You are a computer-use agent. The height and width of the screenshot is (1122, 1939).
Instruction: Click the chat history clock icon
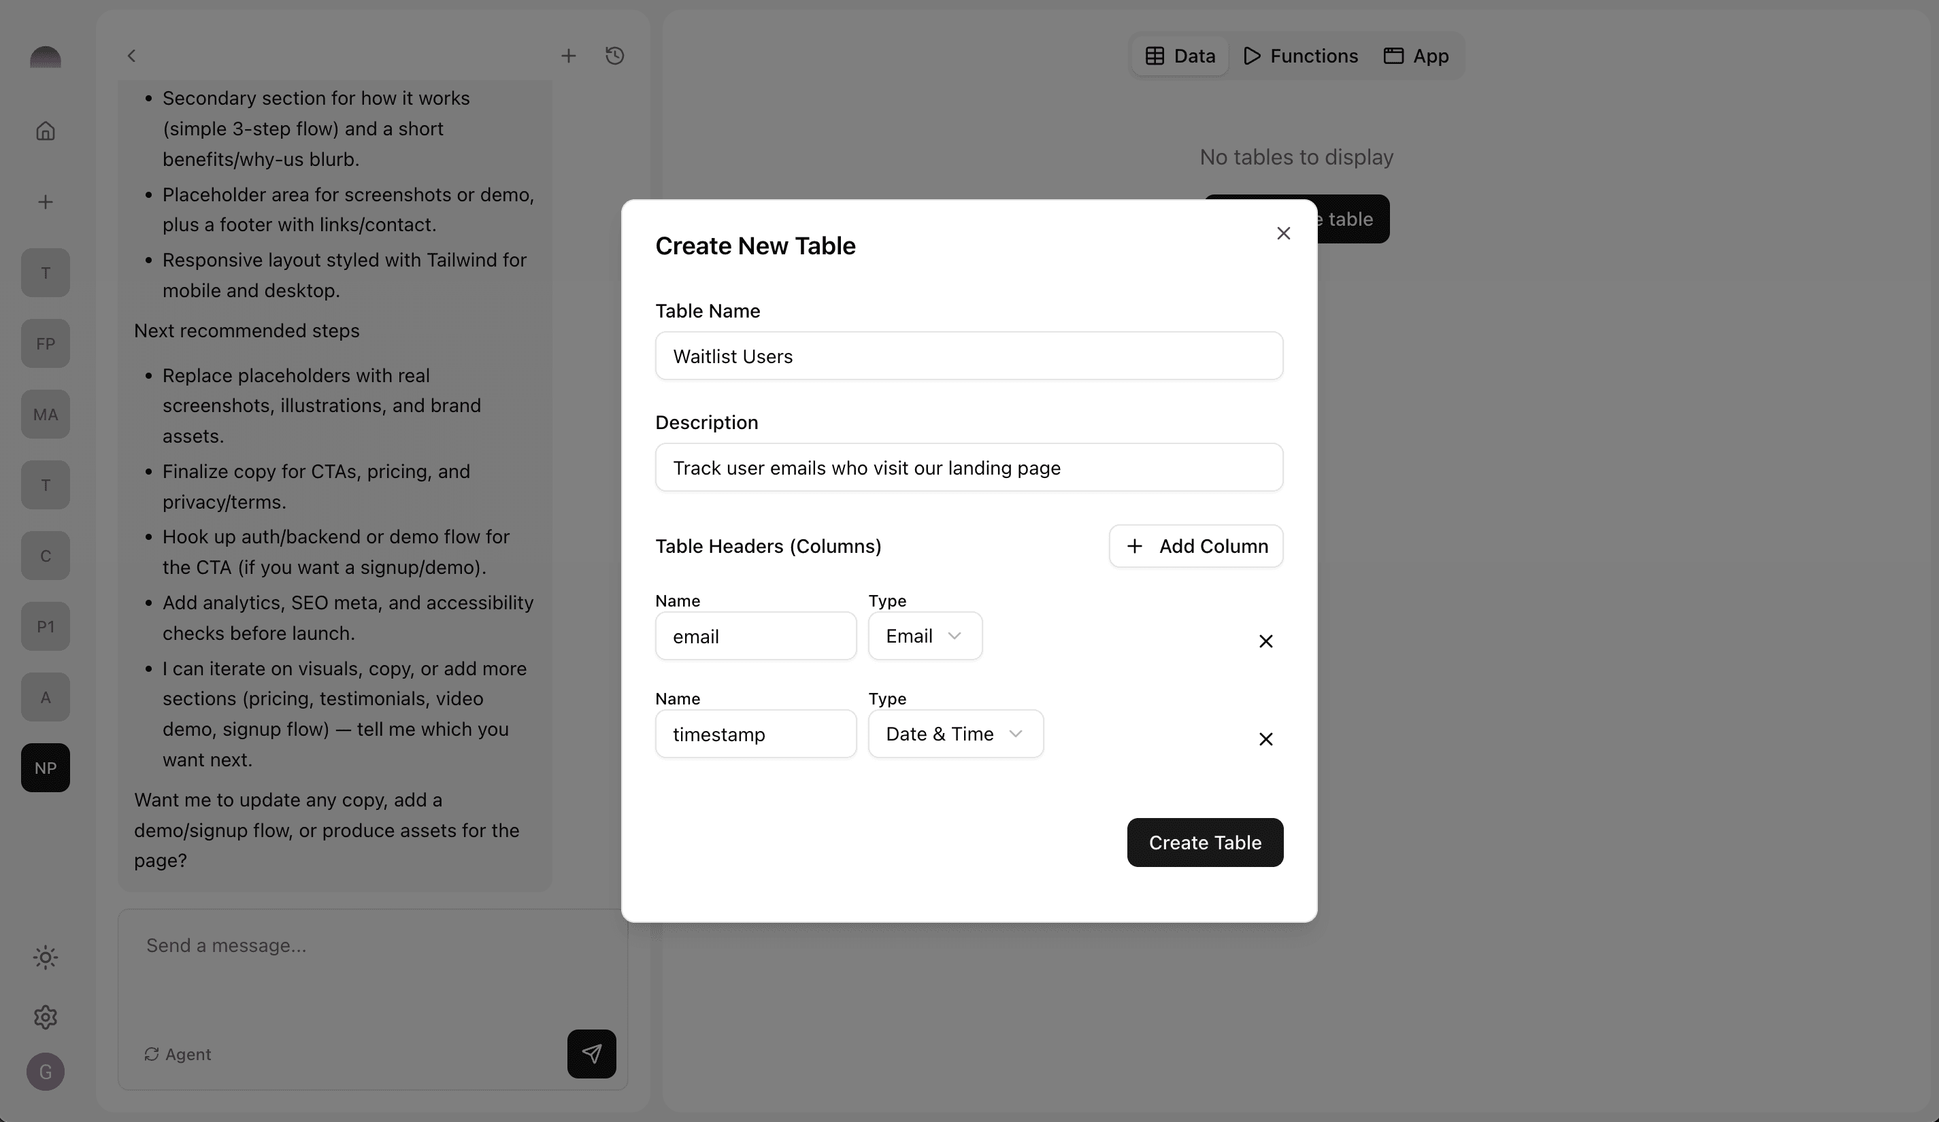614,55
